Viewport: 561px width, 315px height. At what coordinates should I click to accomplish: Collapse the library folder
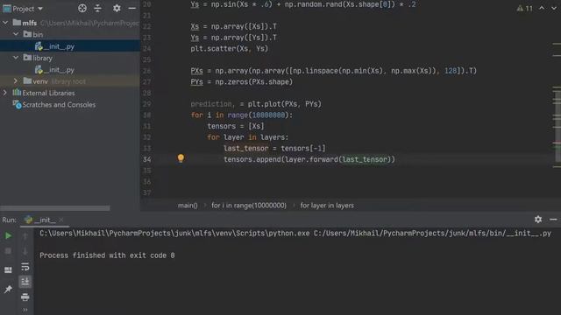click(x=16, y=58)
